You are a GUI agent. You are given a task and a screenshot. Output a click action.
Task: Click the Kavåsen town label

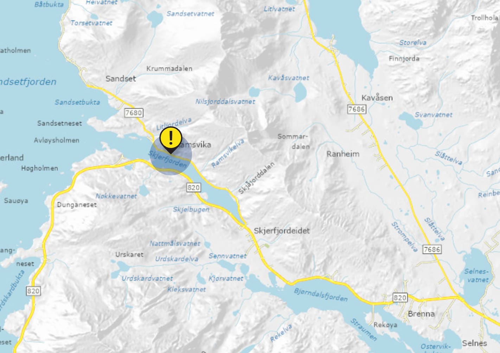pos(377,97)
